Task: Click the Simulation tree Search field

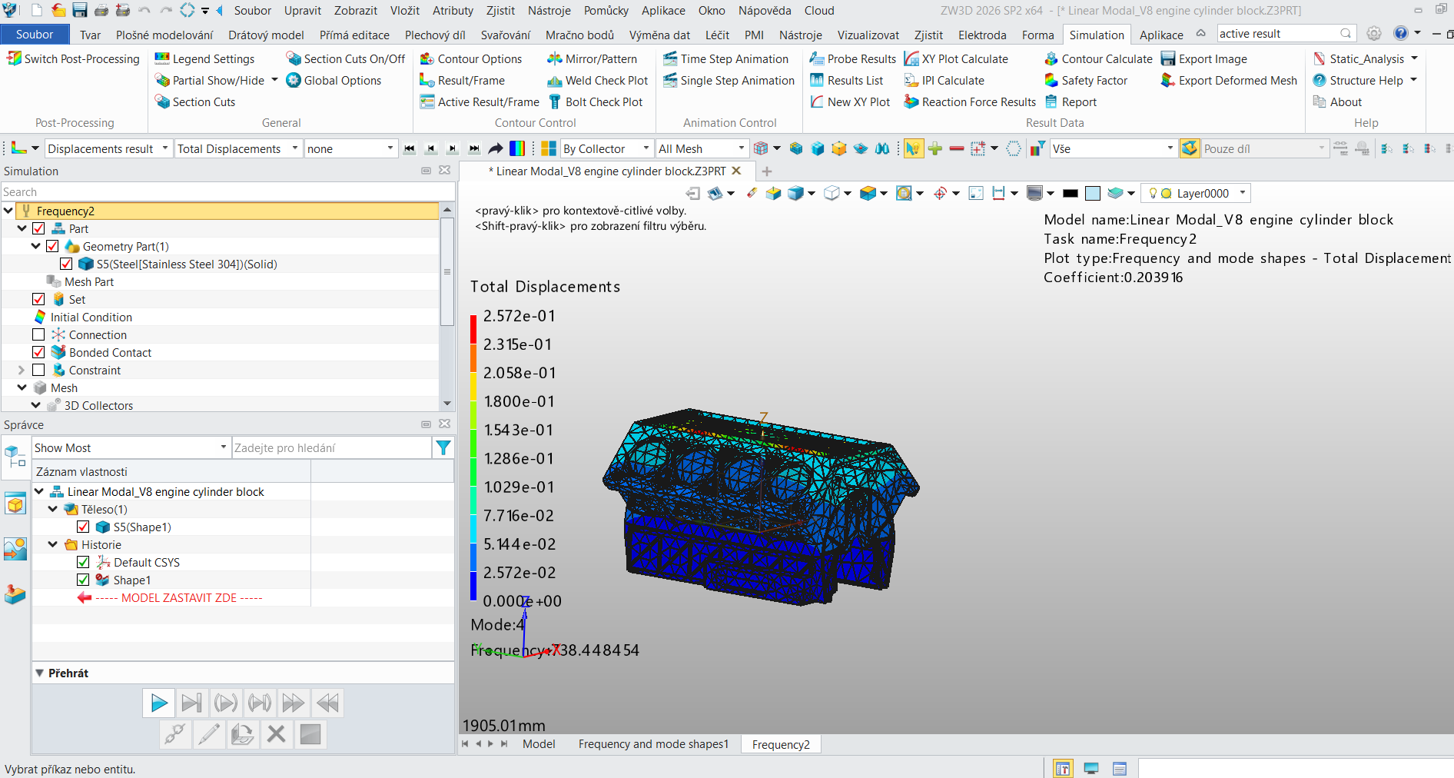Action: tap(227, 191)
